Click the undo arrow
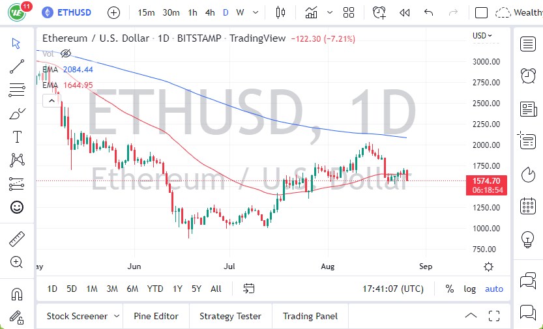 pyautogui.click(x=428, y=12)
